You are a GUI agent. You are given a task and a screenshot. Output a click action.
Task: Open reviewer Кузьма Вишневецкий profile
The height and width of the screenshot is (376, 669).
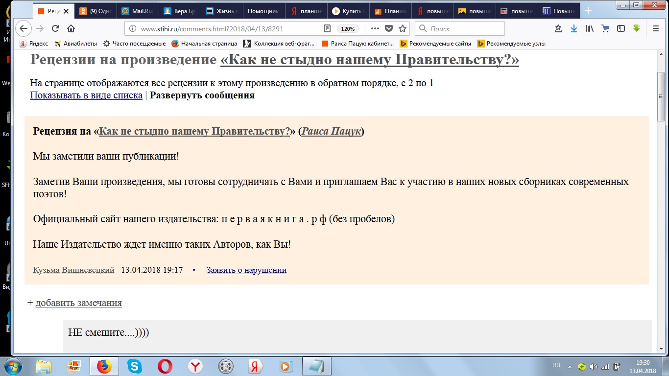[x=73, y=270]
